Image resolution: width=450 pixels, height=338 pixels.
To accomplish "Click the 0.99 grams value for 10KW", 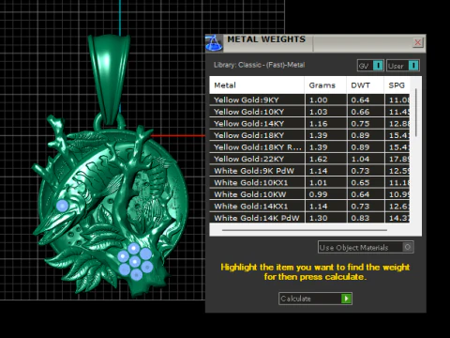I will pos(318,194).
